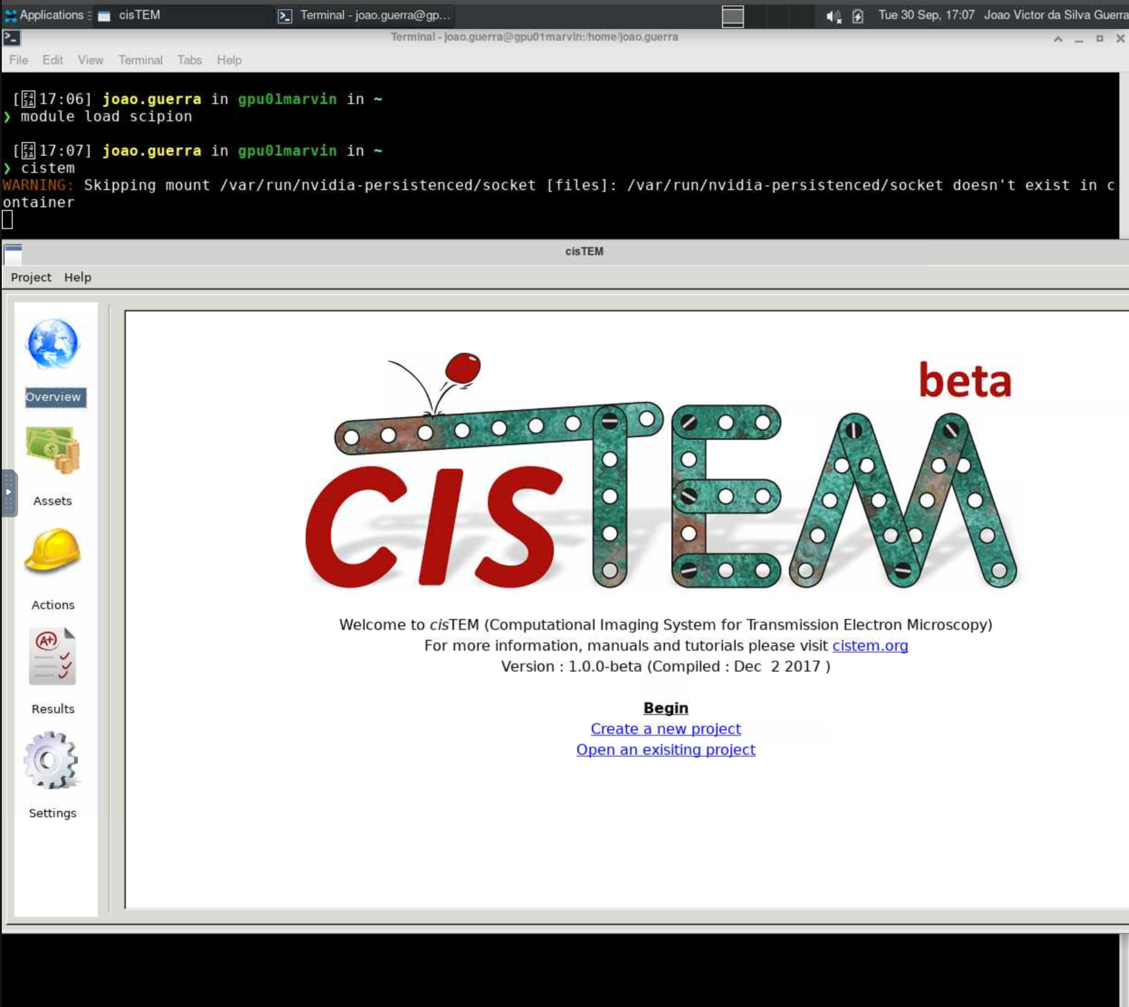
Task: Open the Terminal's File menu
Action: [x=18, y=60]
